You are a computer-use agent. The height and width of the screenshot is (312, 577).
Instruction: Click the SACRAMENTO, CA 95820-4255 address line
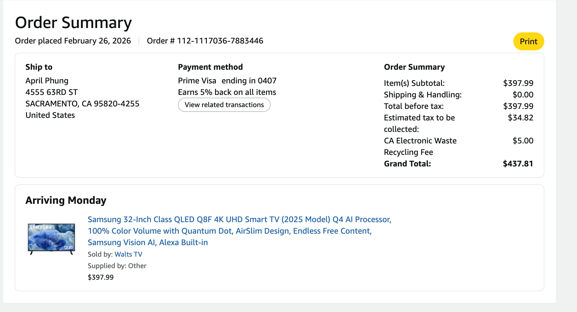click(x=82, y=104)
